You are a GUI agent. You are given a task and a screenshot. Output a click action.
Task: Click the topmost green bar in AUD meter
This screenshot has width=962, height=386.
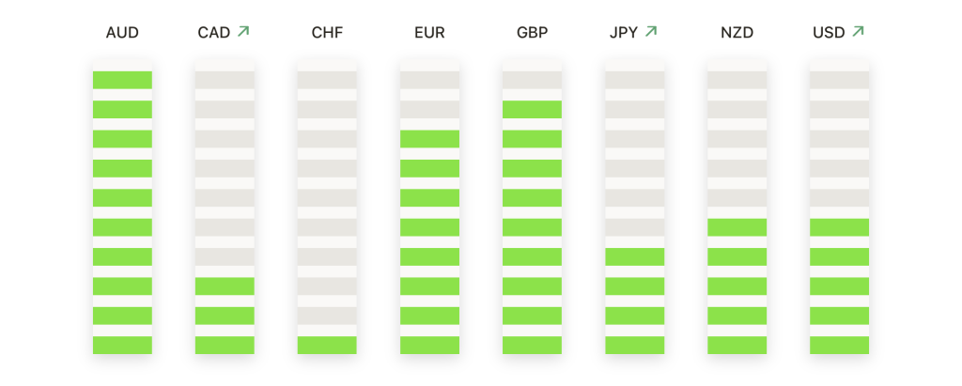coord(123,80)
